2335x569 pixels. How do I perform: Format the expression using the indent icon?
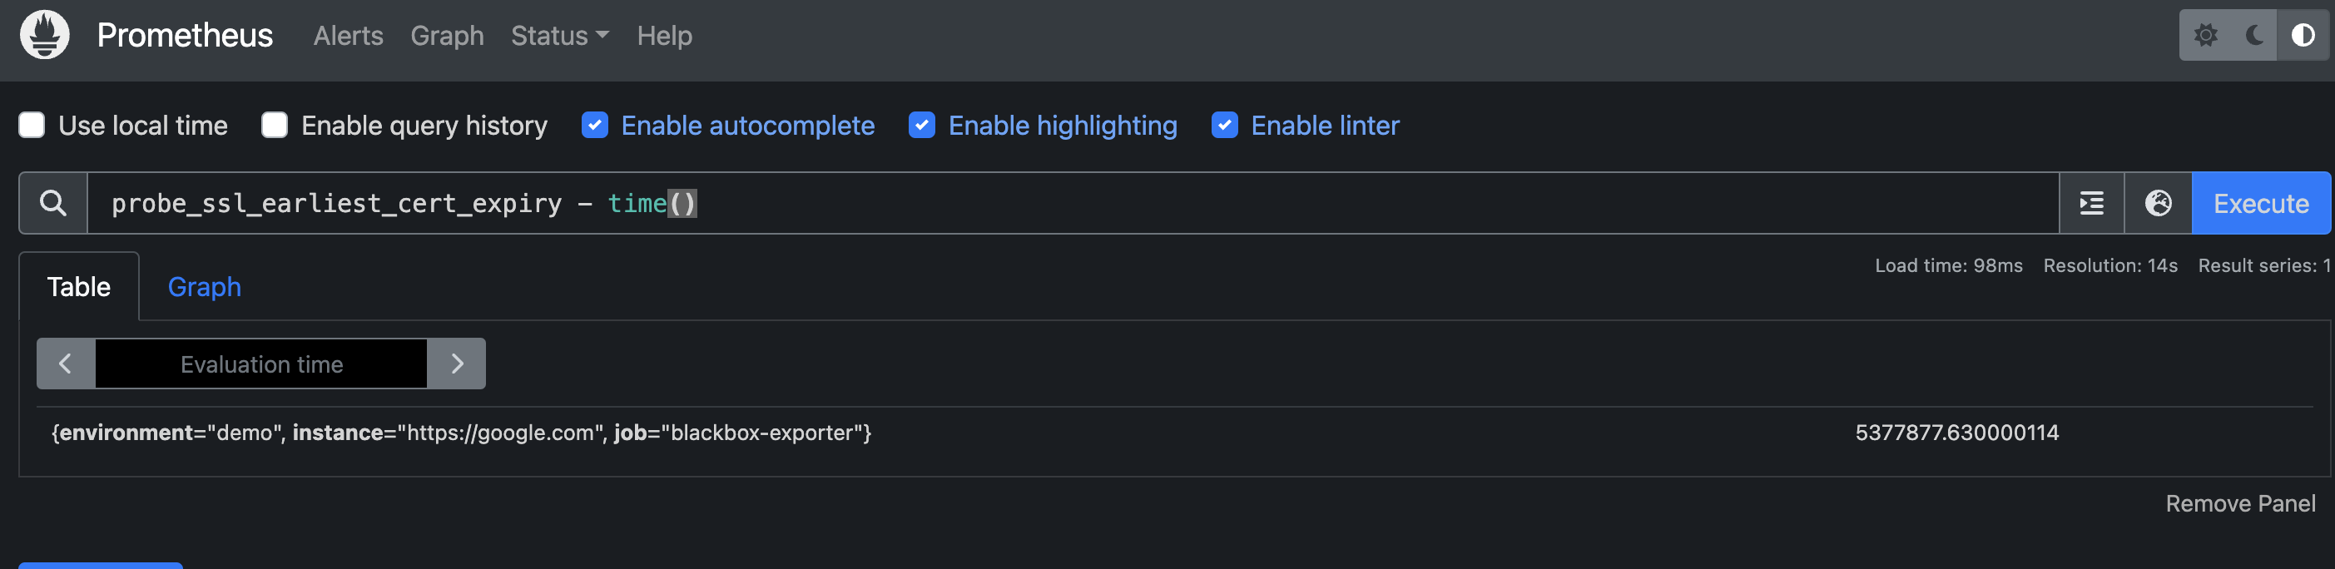(x=2091, y=203)
